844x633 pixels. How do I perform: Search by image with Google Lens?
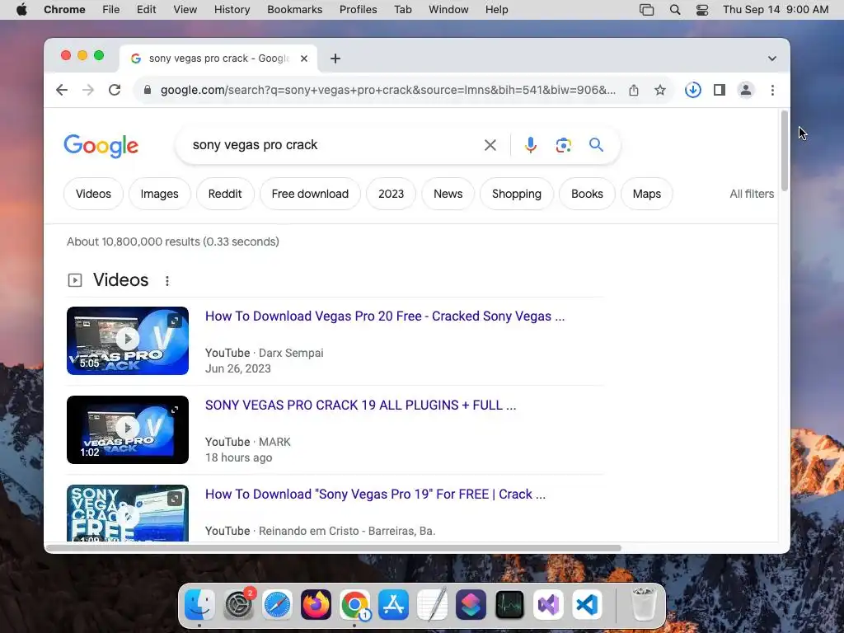tap(563, 145)
